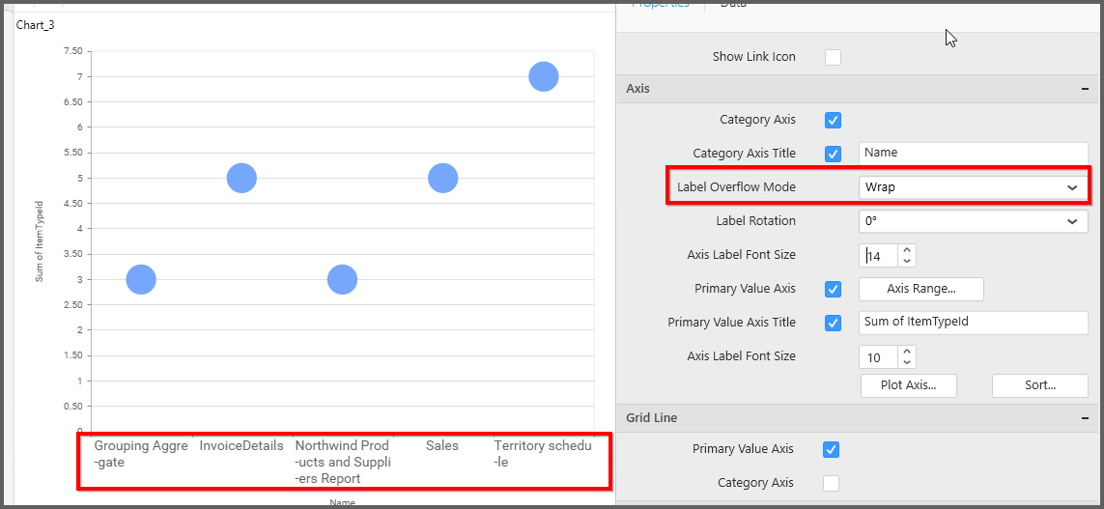1104x509 pixels.
Task: Increase the category Axis Label Font Size
Action: pyautogui.click(x=906, y=250)
